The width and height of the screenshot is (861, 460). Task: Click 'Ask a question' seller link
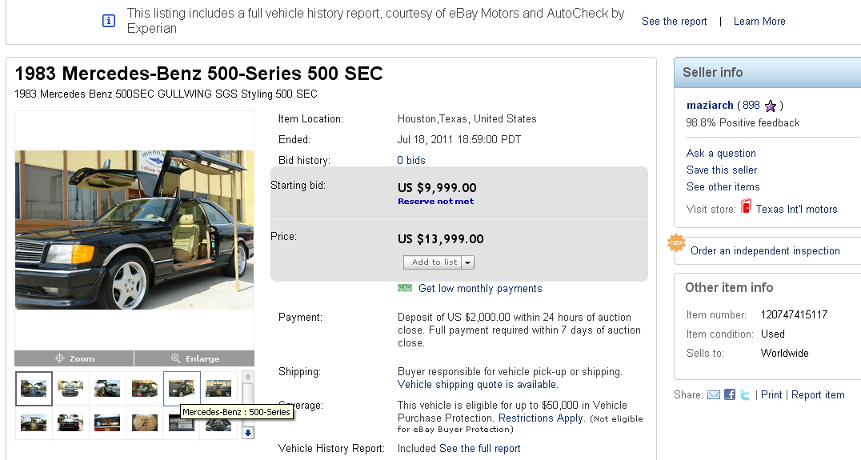click(720, 153)
